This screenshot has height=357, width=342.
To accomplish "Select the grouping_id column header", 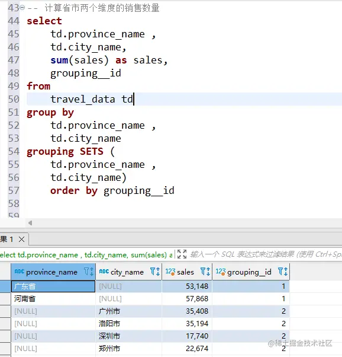I will [251, 272].
